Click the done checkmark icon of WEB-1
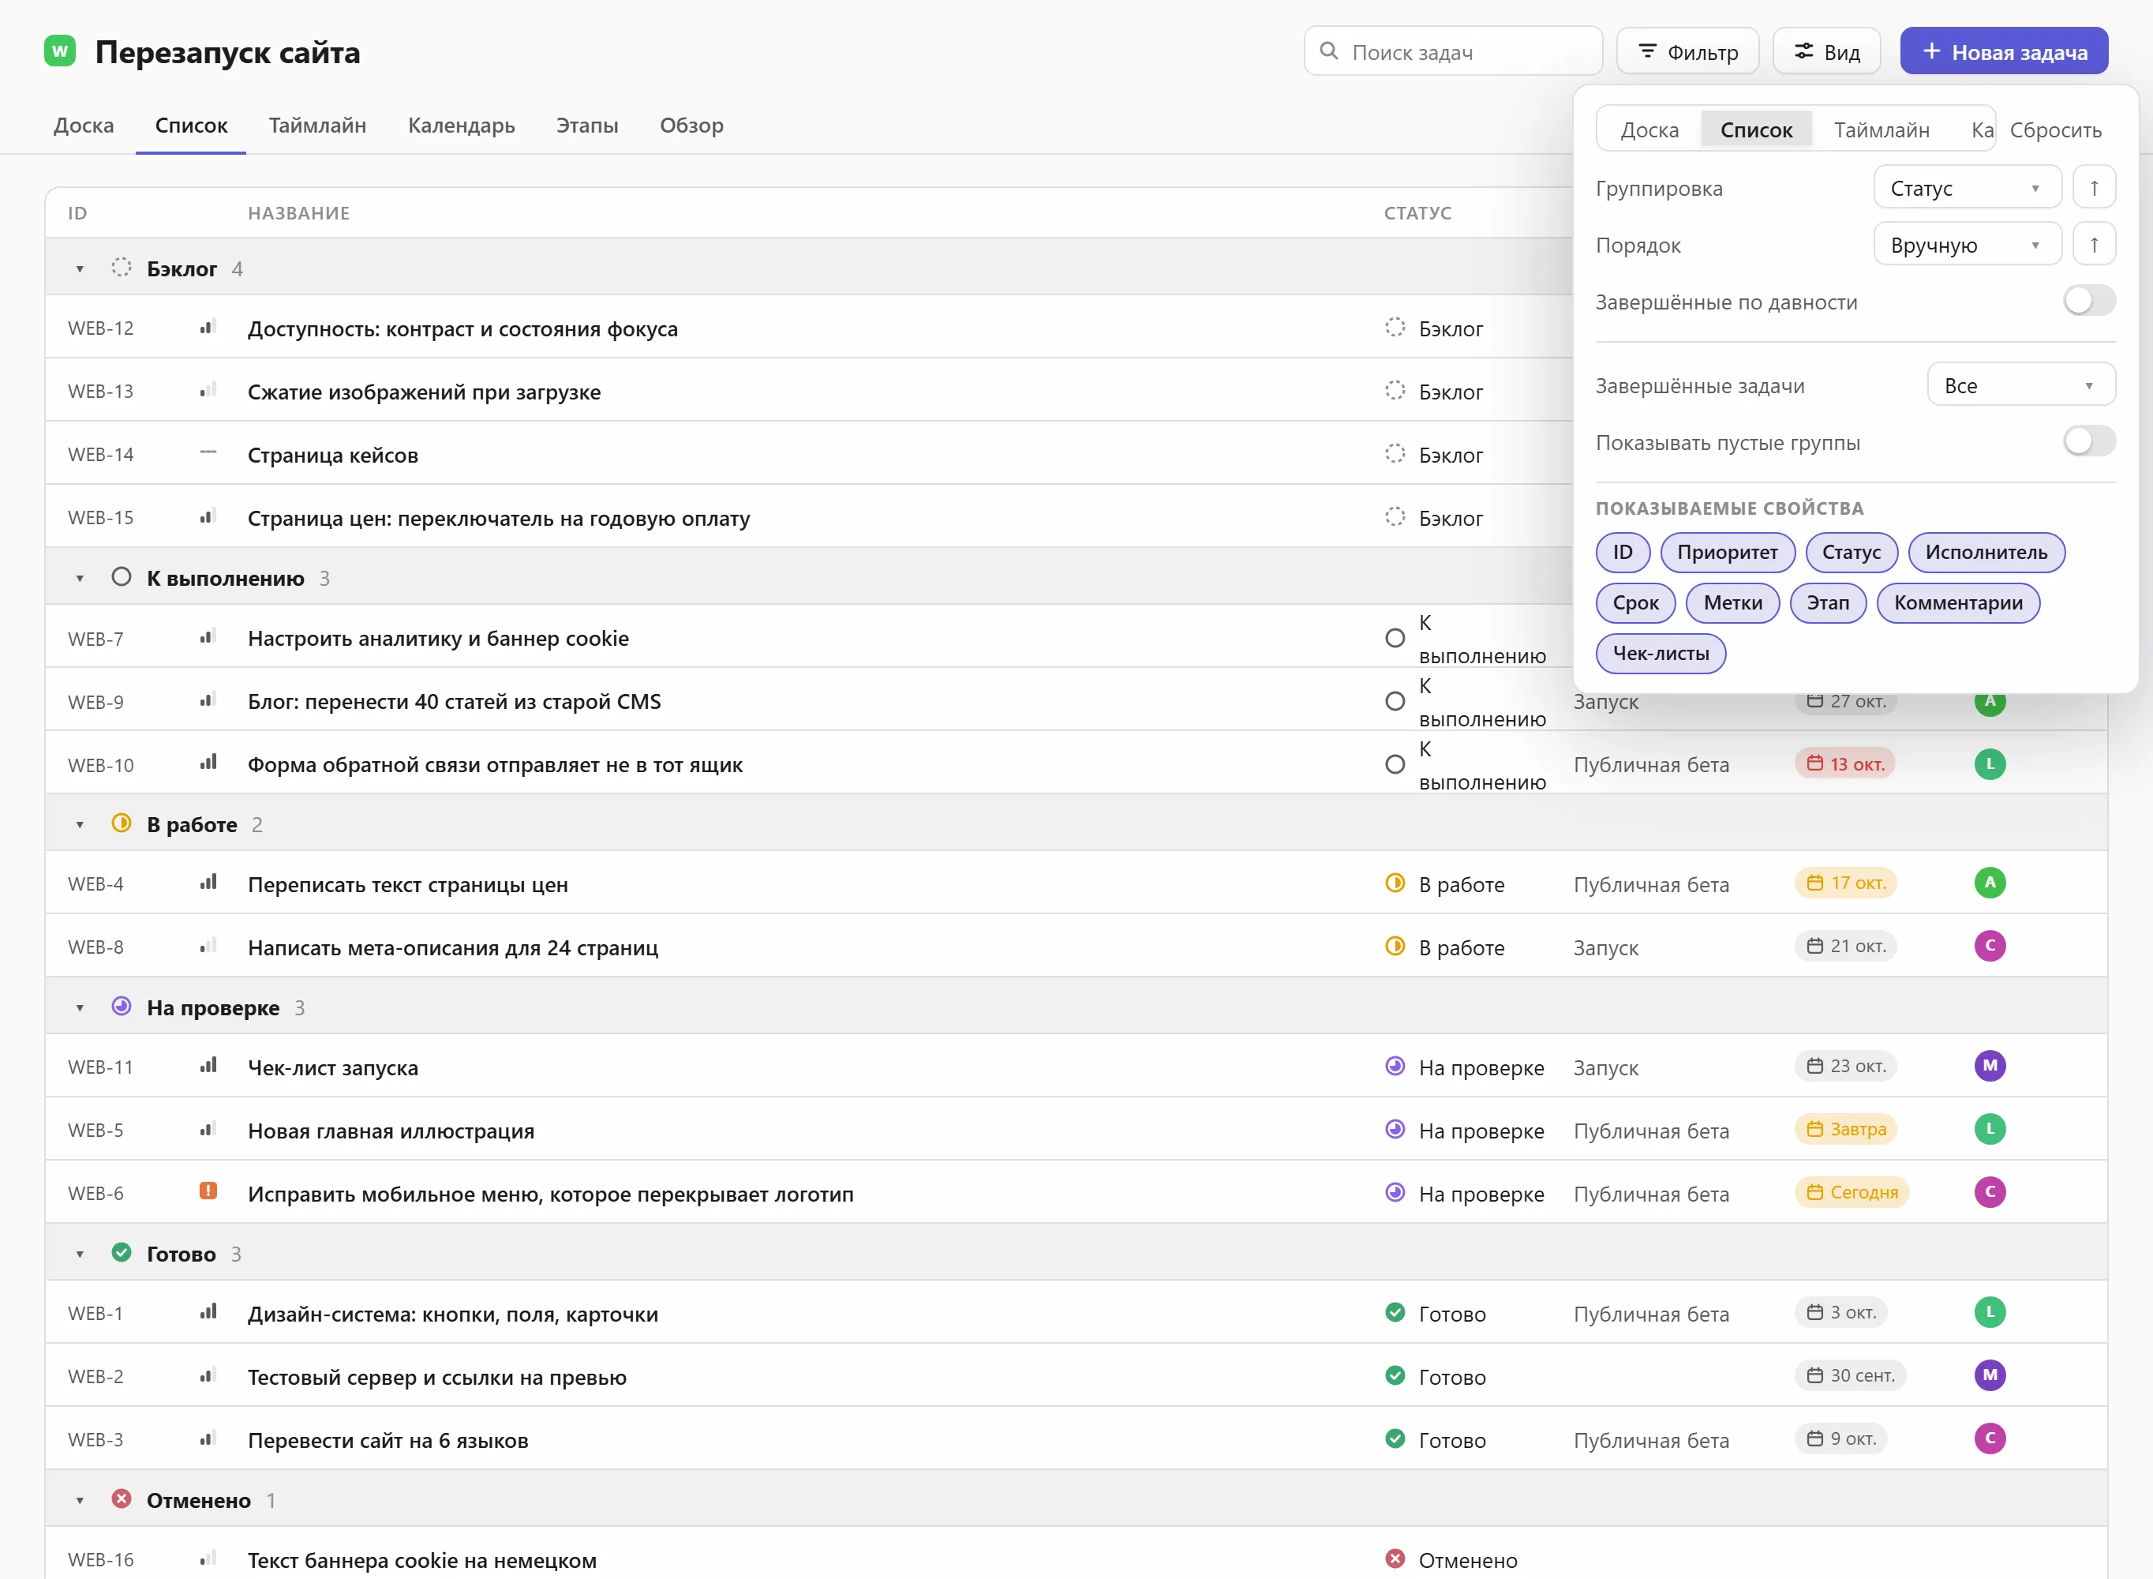 click(x=1395, y=1312)
